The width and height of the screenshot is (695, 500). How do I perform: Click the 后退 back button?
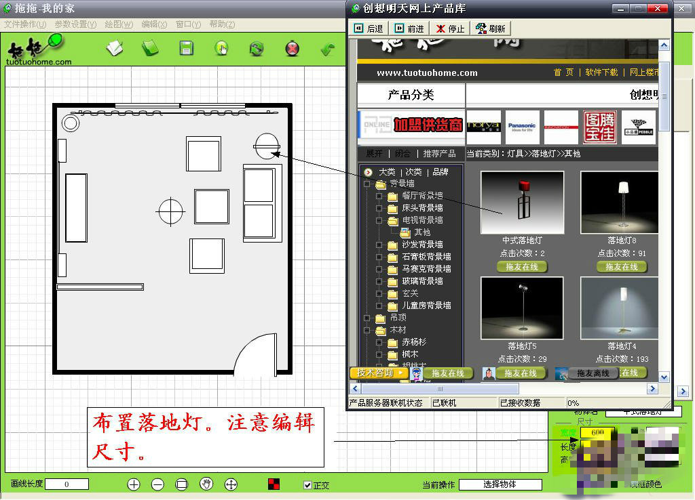(x=369, y=28)
